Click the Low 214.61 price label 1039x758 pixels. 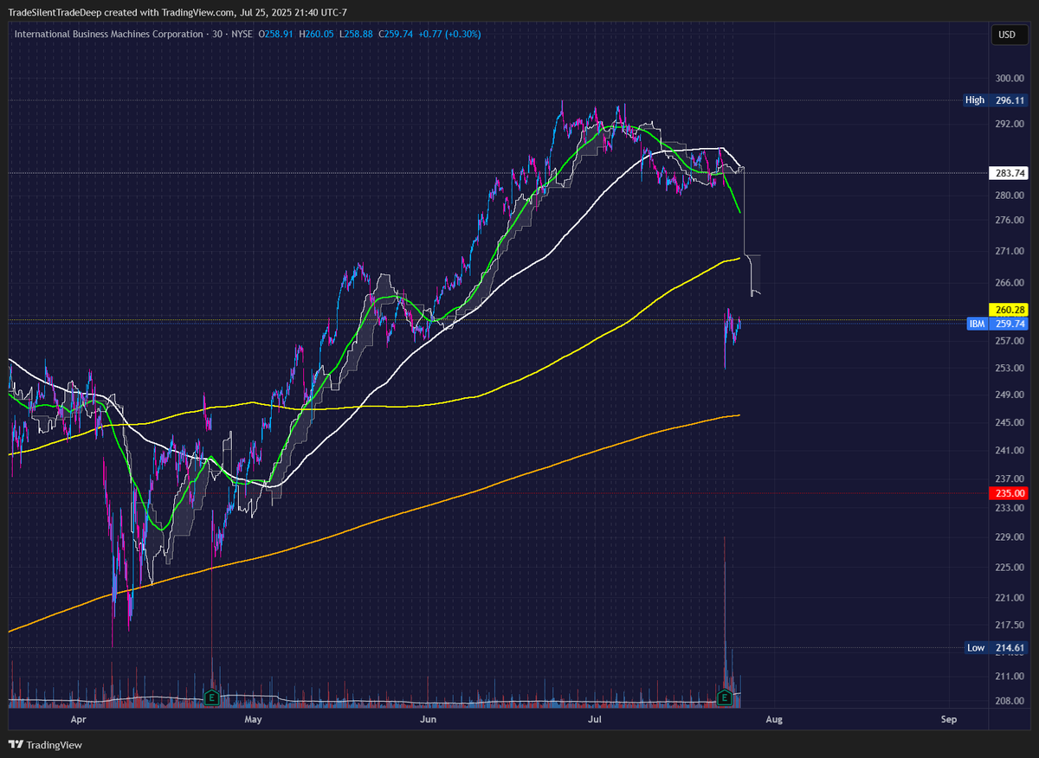point(995,647)
